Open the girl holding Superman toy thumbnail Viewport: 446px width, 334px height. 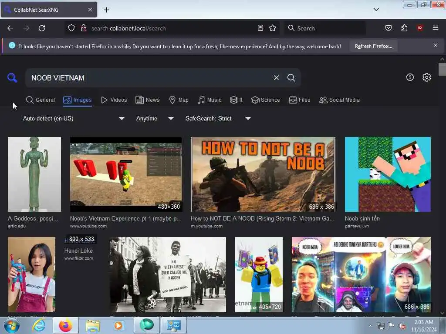tap(31, 275)
